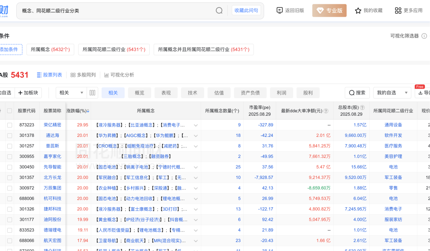
Task: Check the box for 普蕊斯 row
Action: [x=10, y=146]
